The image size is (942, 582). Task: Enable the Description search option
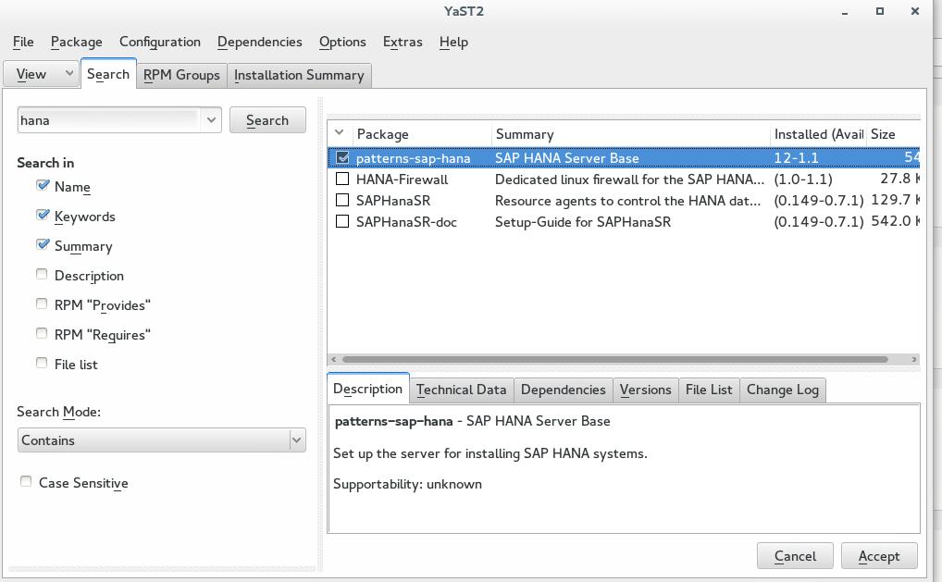(x=42, y=274)
